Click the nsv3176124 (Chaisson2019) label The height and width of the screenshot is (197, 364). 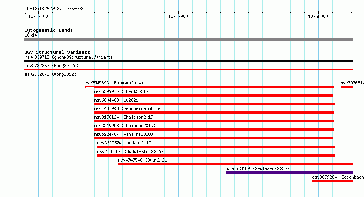coord(125,117)
